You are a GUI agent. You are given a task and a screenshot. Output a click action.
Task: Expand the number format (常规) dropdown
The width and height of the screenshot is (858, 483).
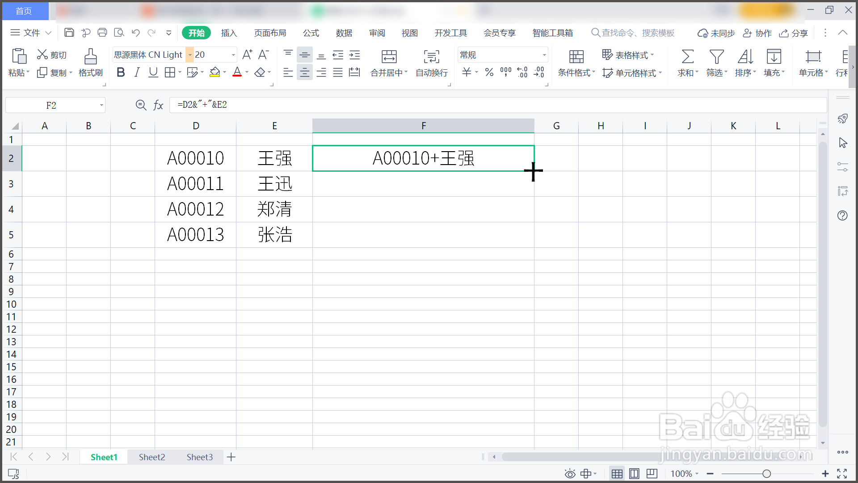coord(544,55)
